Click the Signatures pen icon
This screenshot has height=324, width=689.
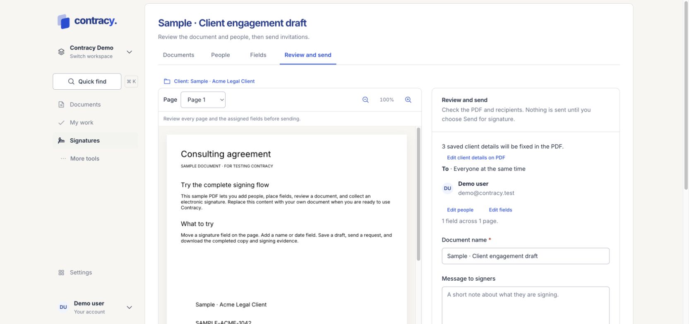(61, 141)
